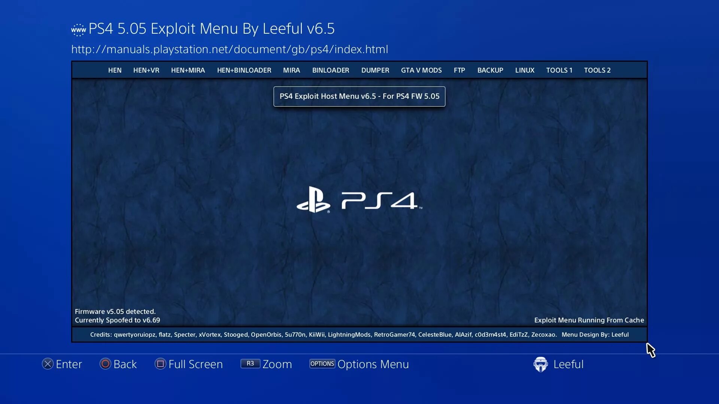Navigate to HEN+BINLOADER tab

(244, 70)
